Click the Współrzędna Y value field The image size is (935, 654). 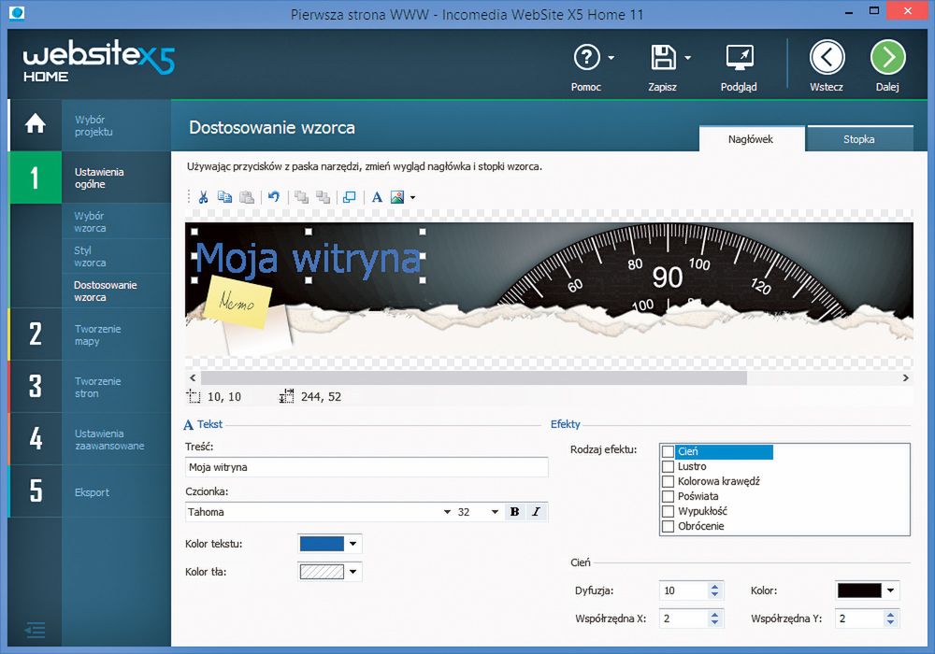pos(859,618)
